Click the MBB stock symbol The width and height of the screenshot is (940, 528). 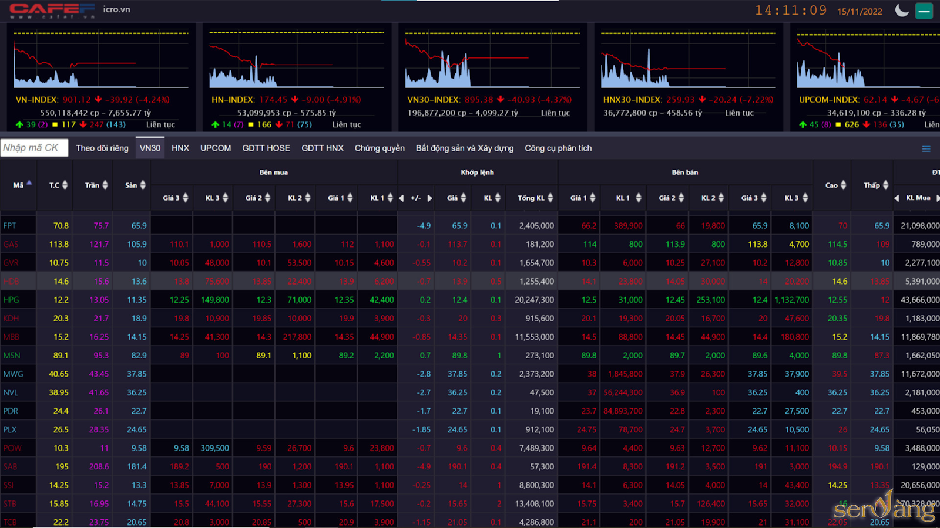(11, 337)
